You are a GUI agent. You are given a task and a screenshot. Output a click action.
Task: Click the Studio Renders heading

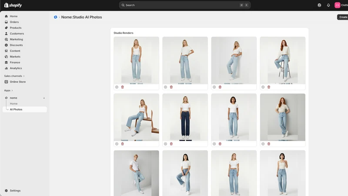point(124,33)
